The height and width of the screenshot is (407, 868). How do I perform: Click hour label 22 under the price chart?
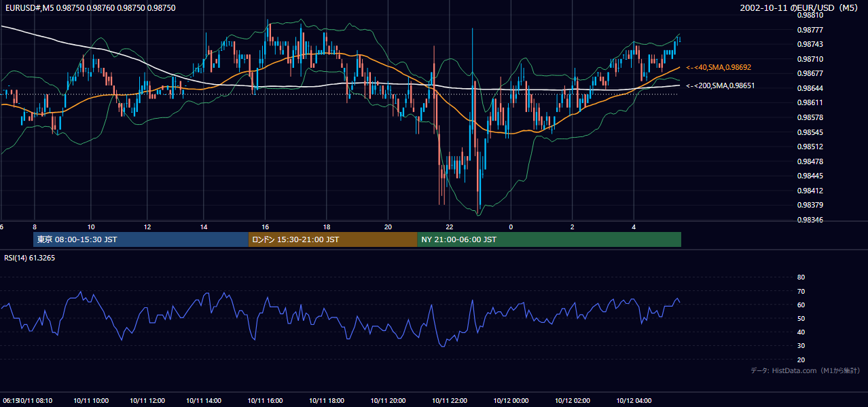449,227
